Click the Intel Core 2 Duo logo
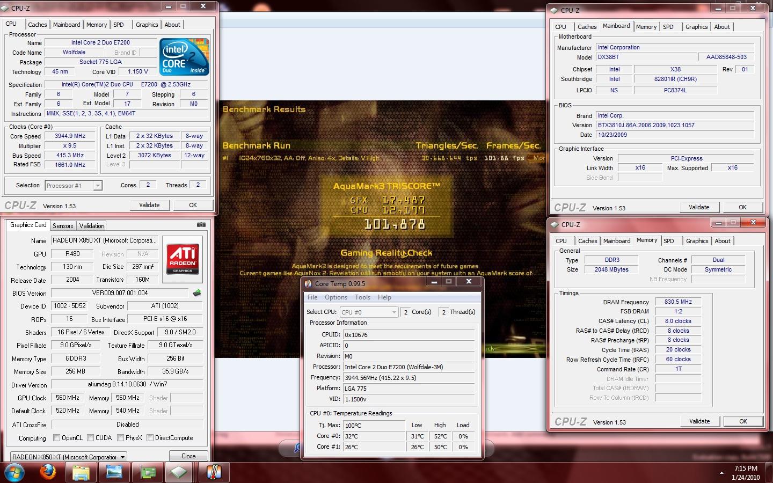 184,57
